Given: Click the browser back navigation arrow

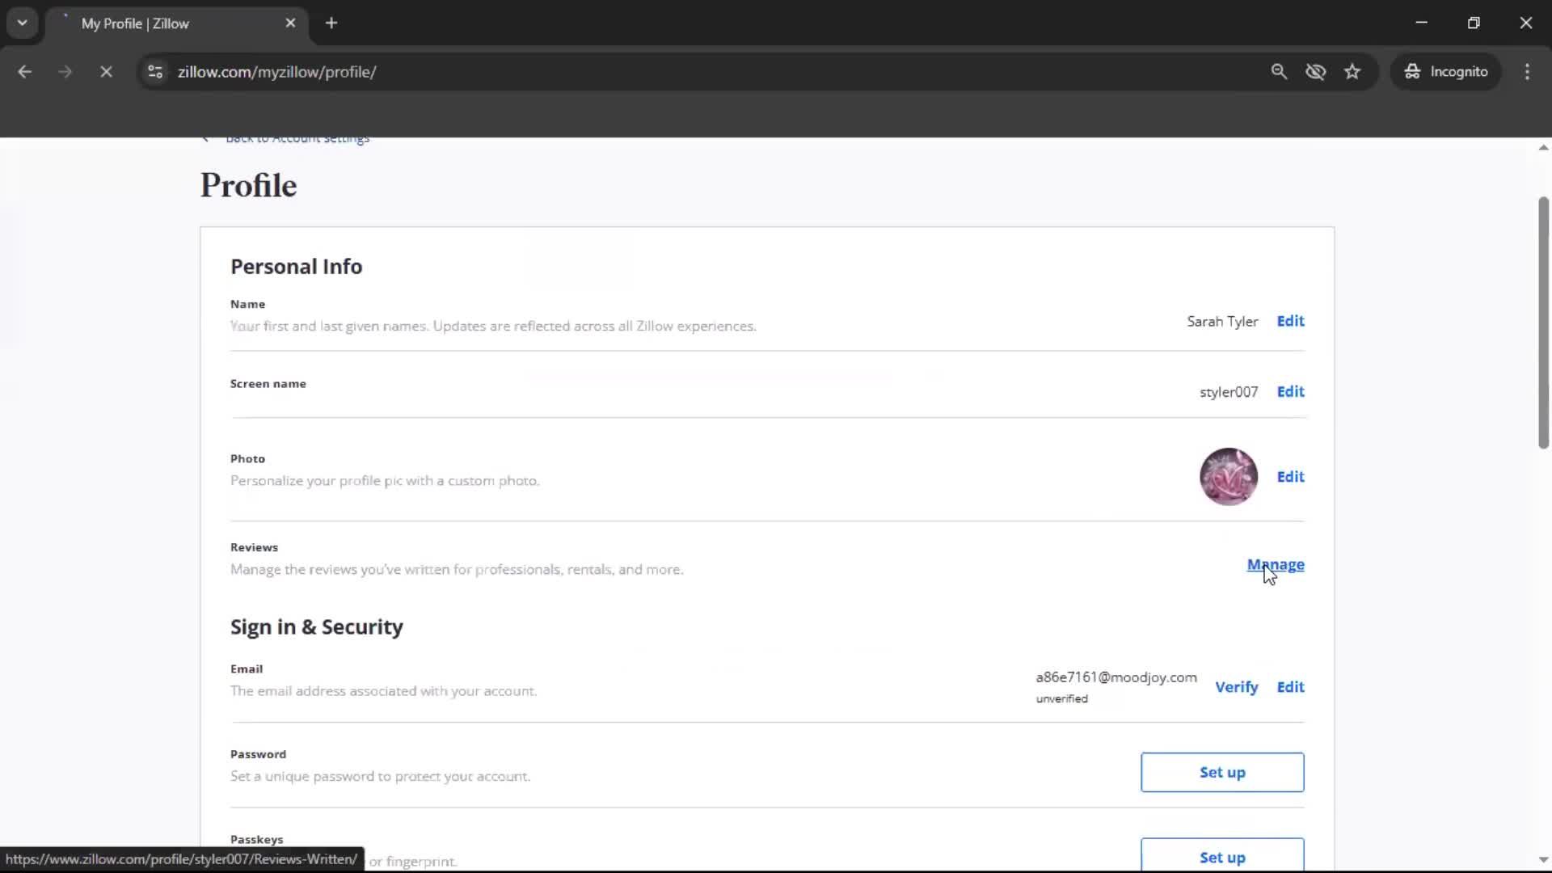Looking at the screenshot, I should [x=25, y=71].
